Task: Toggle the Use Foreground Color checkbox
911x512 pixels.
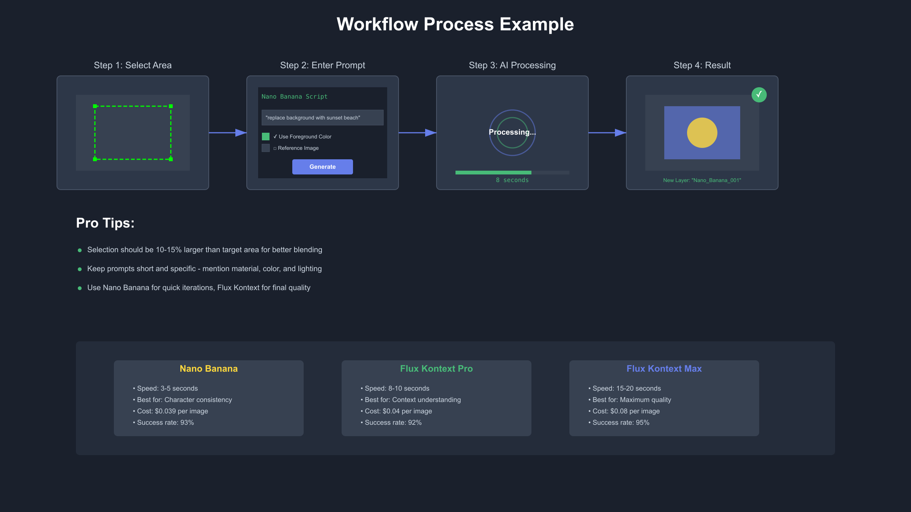Action: (266, 137)
